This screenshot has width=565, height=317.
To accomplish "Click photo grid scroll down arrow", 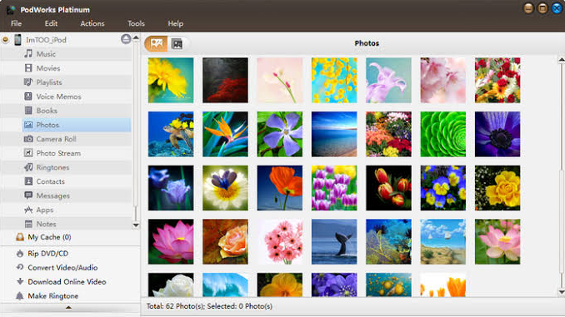I will point(562,292).
